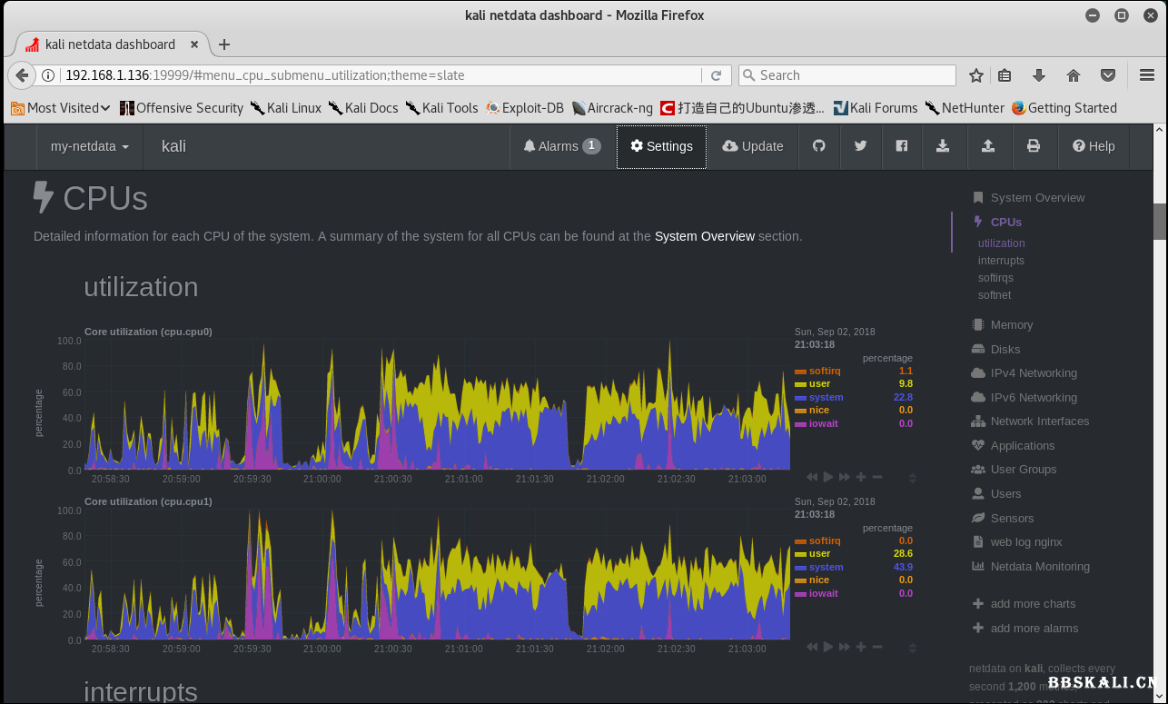The width and height of the screenshot is (1168, 704).
Task: Open the GitHub icon in navbar
Action: click(818, 146)
